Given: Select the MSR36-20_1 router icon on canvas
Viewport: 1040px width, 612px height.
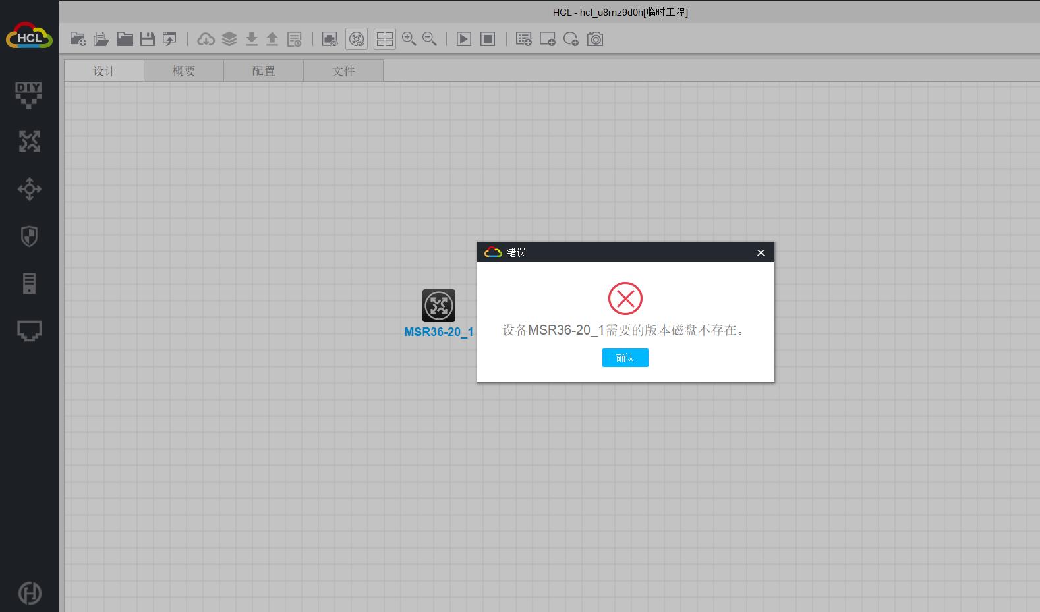Looking at the screenshot, I should coord(439,306).
